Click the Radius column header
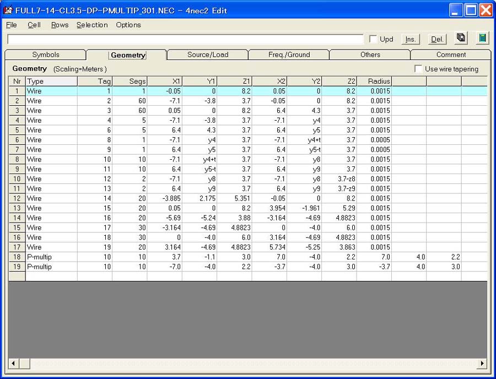The width and height of the screenshot is (496, 379). click(x=374, y=81)
